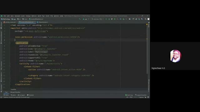Click the daemon started status message
The width and height of the screenshot is (200, 112).
click(x=16, y=97)
